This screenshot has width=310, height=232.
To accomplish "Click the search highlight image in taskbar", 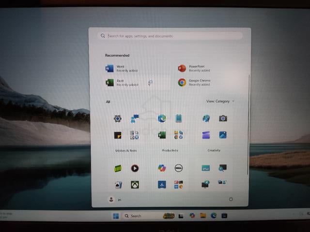I will point(169,216).
